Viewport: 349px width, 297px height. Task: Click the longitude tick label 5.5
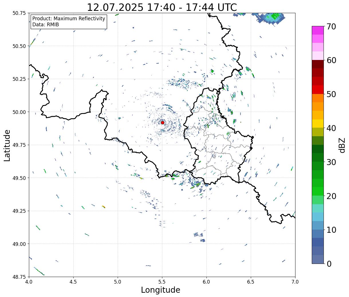point(162,282)
